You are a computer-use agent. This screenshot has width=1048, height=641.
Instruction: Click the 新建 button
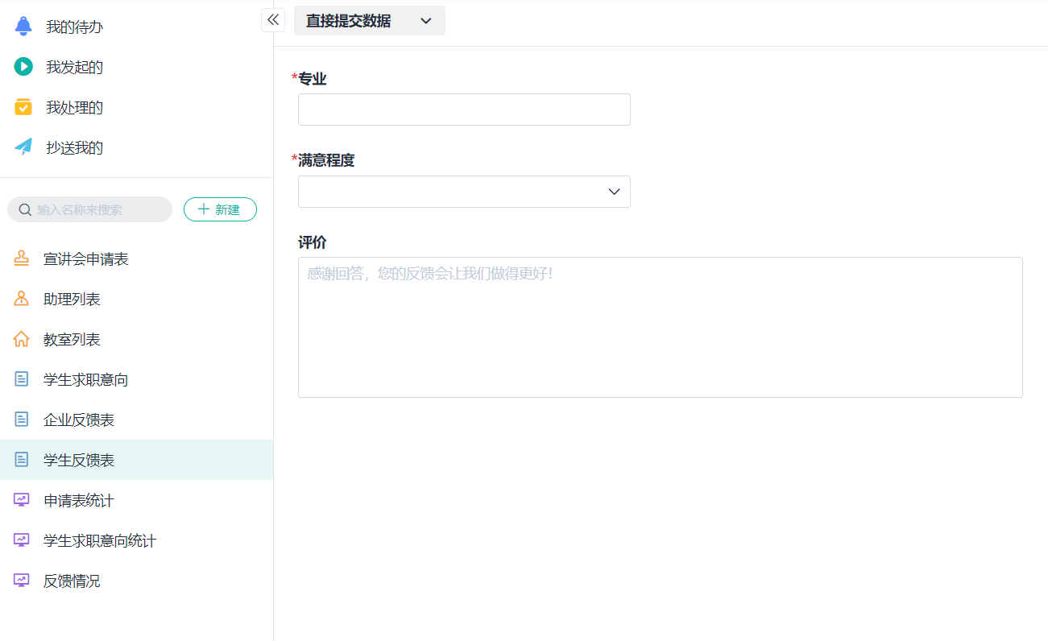coord(220,209)
